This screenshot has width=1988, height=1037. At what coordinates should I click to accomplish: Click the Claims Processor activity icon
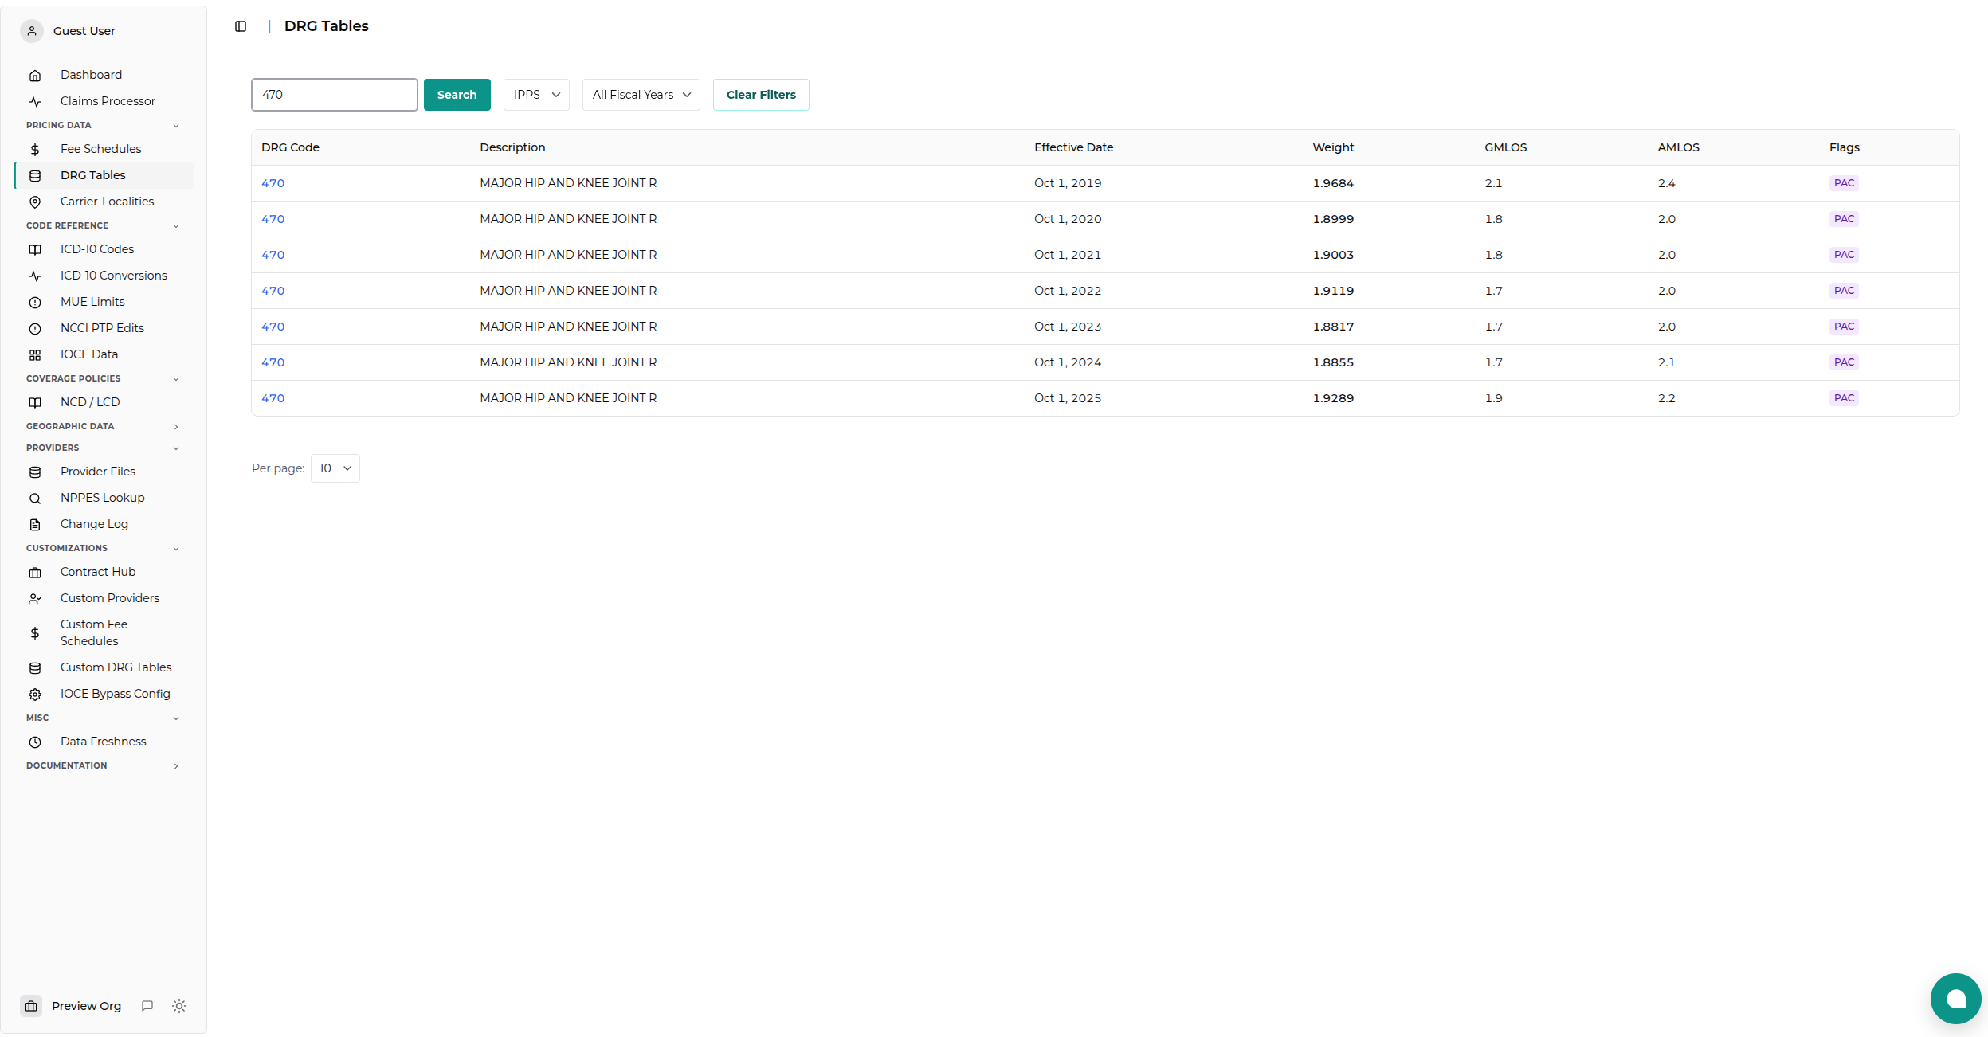(35, 102)
